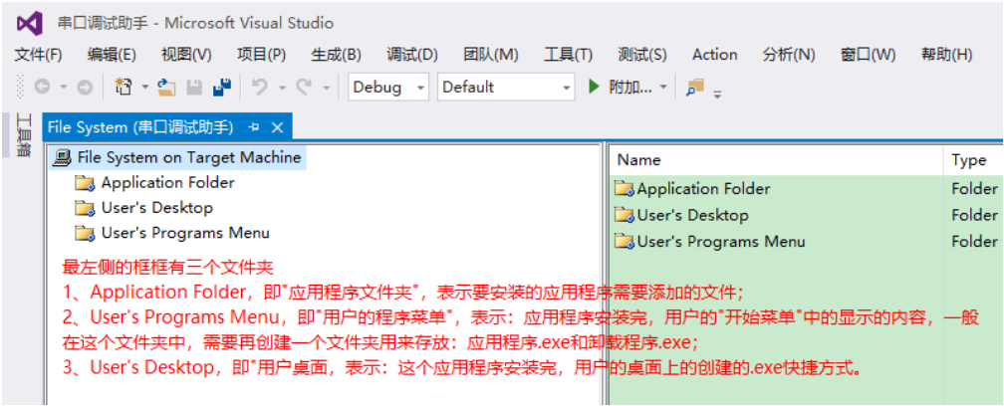The image size is (1004, 406).
Task: Open the 帮助(H) menu
Action: [946, 55]
